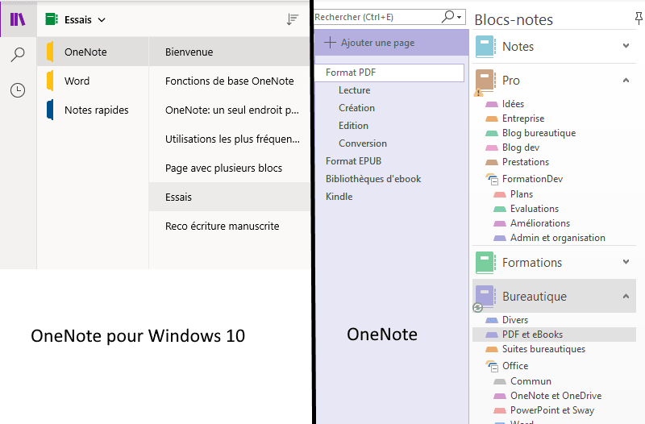Select the Word section tab
645x424 pixels.
click(x=93, y=81)
